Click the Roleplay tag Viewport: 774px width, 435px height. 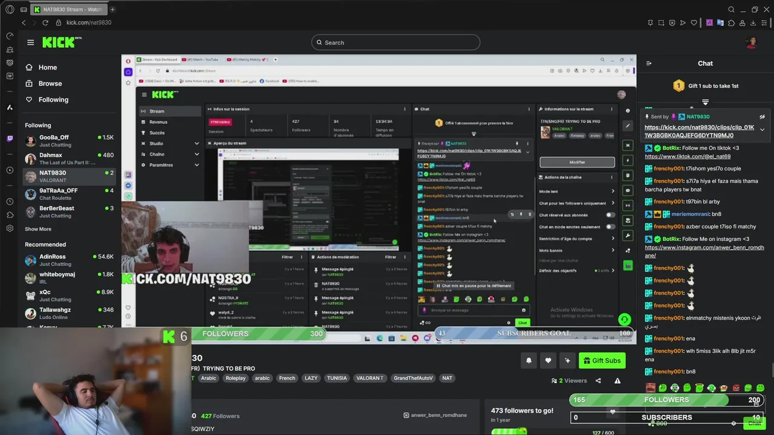tap(235, 378)
